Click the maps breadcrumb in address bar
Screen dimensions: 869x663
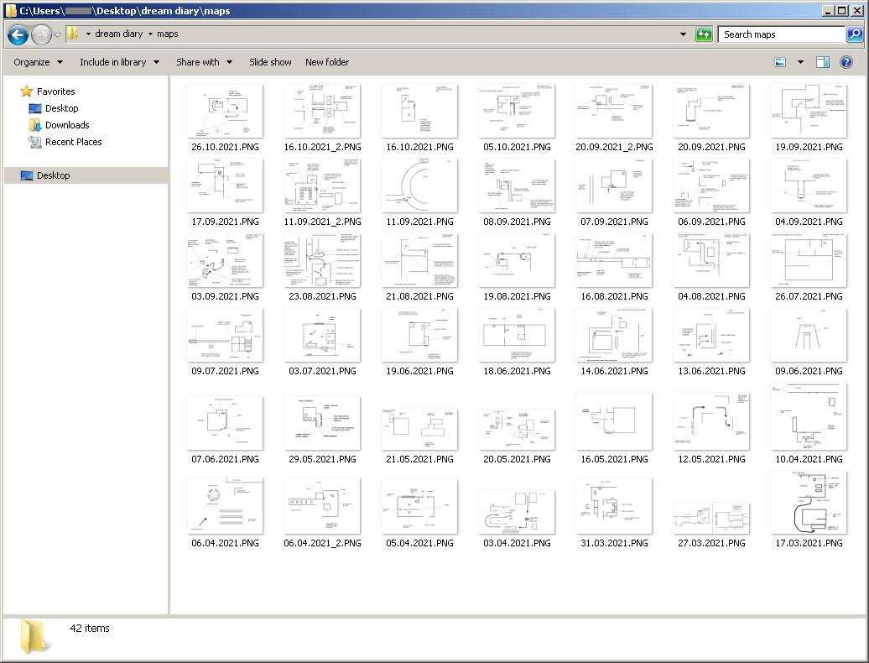tap(168, 34)
